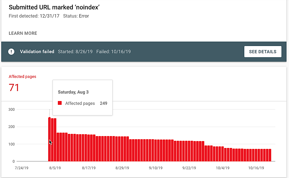Click the highlighted Aug 3 bar marker

click(x=49, y=118)
